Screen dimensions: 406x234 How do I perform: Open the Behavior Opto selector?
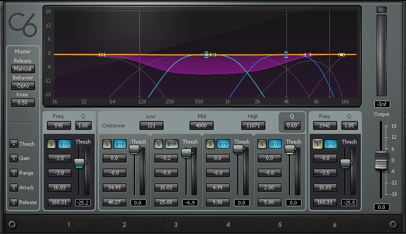(x=23, y=86)
